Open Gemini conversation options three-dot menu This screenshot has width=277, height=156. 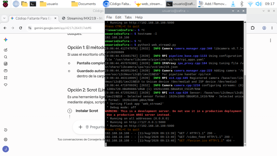click(x=271, y=41)
